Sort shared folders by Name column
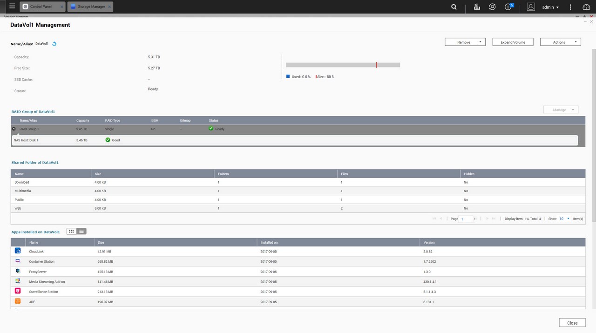Viewport: 596px width, 333px height. tap(51, 173)
